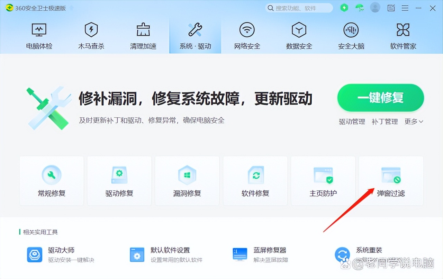Open the user avatar account icon
The height and width of the screenshot is (279, 443).
375,7
